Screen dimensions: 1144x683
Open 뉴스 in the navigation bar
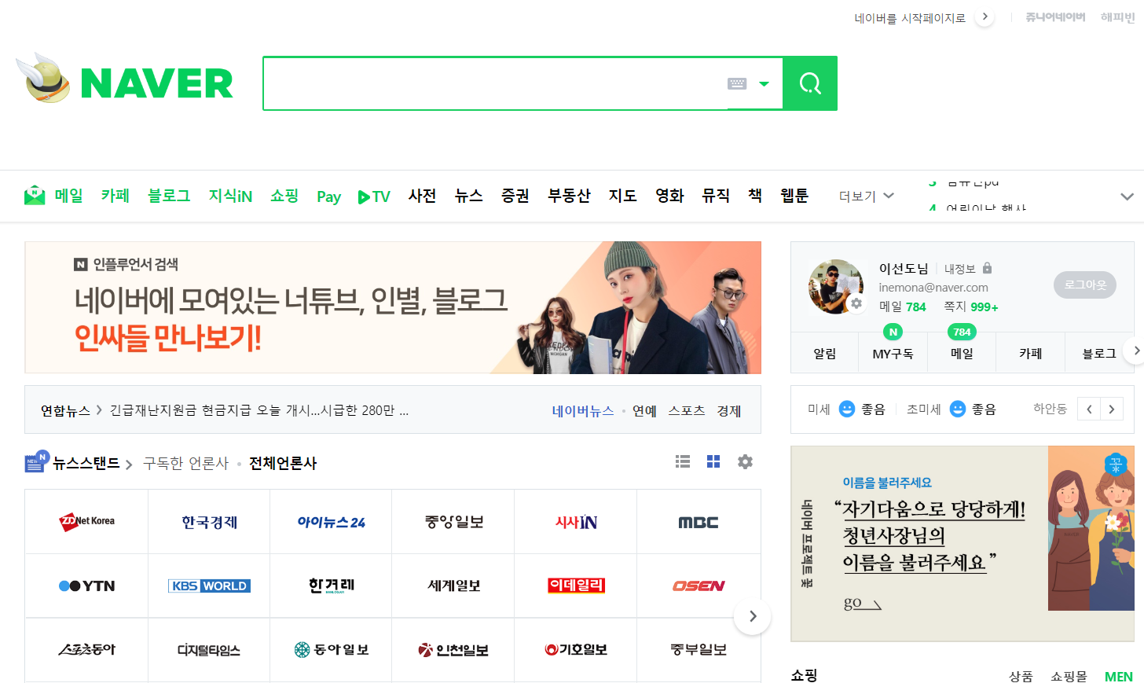click(468, 196)
